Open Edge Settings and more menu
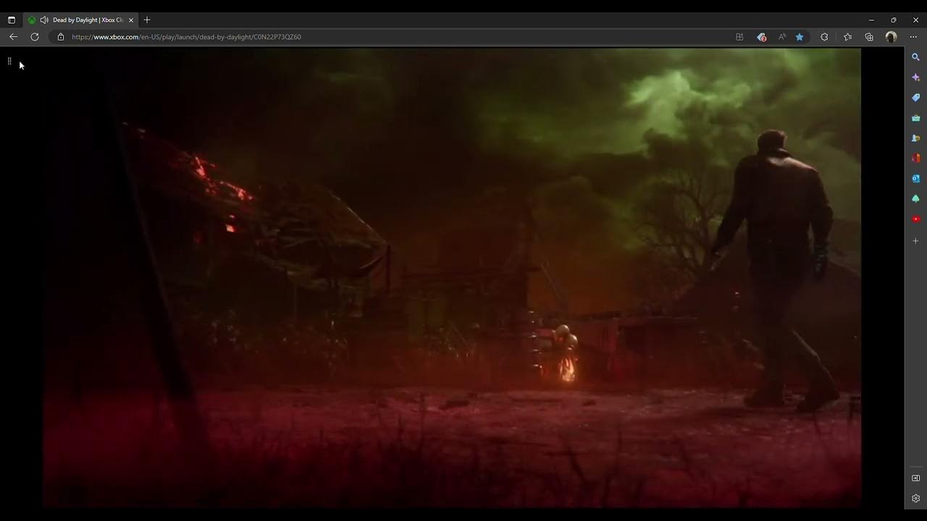This screenshot has height=521, width=927. pyautogui.click(x=914, y=37)
